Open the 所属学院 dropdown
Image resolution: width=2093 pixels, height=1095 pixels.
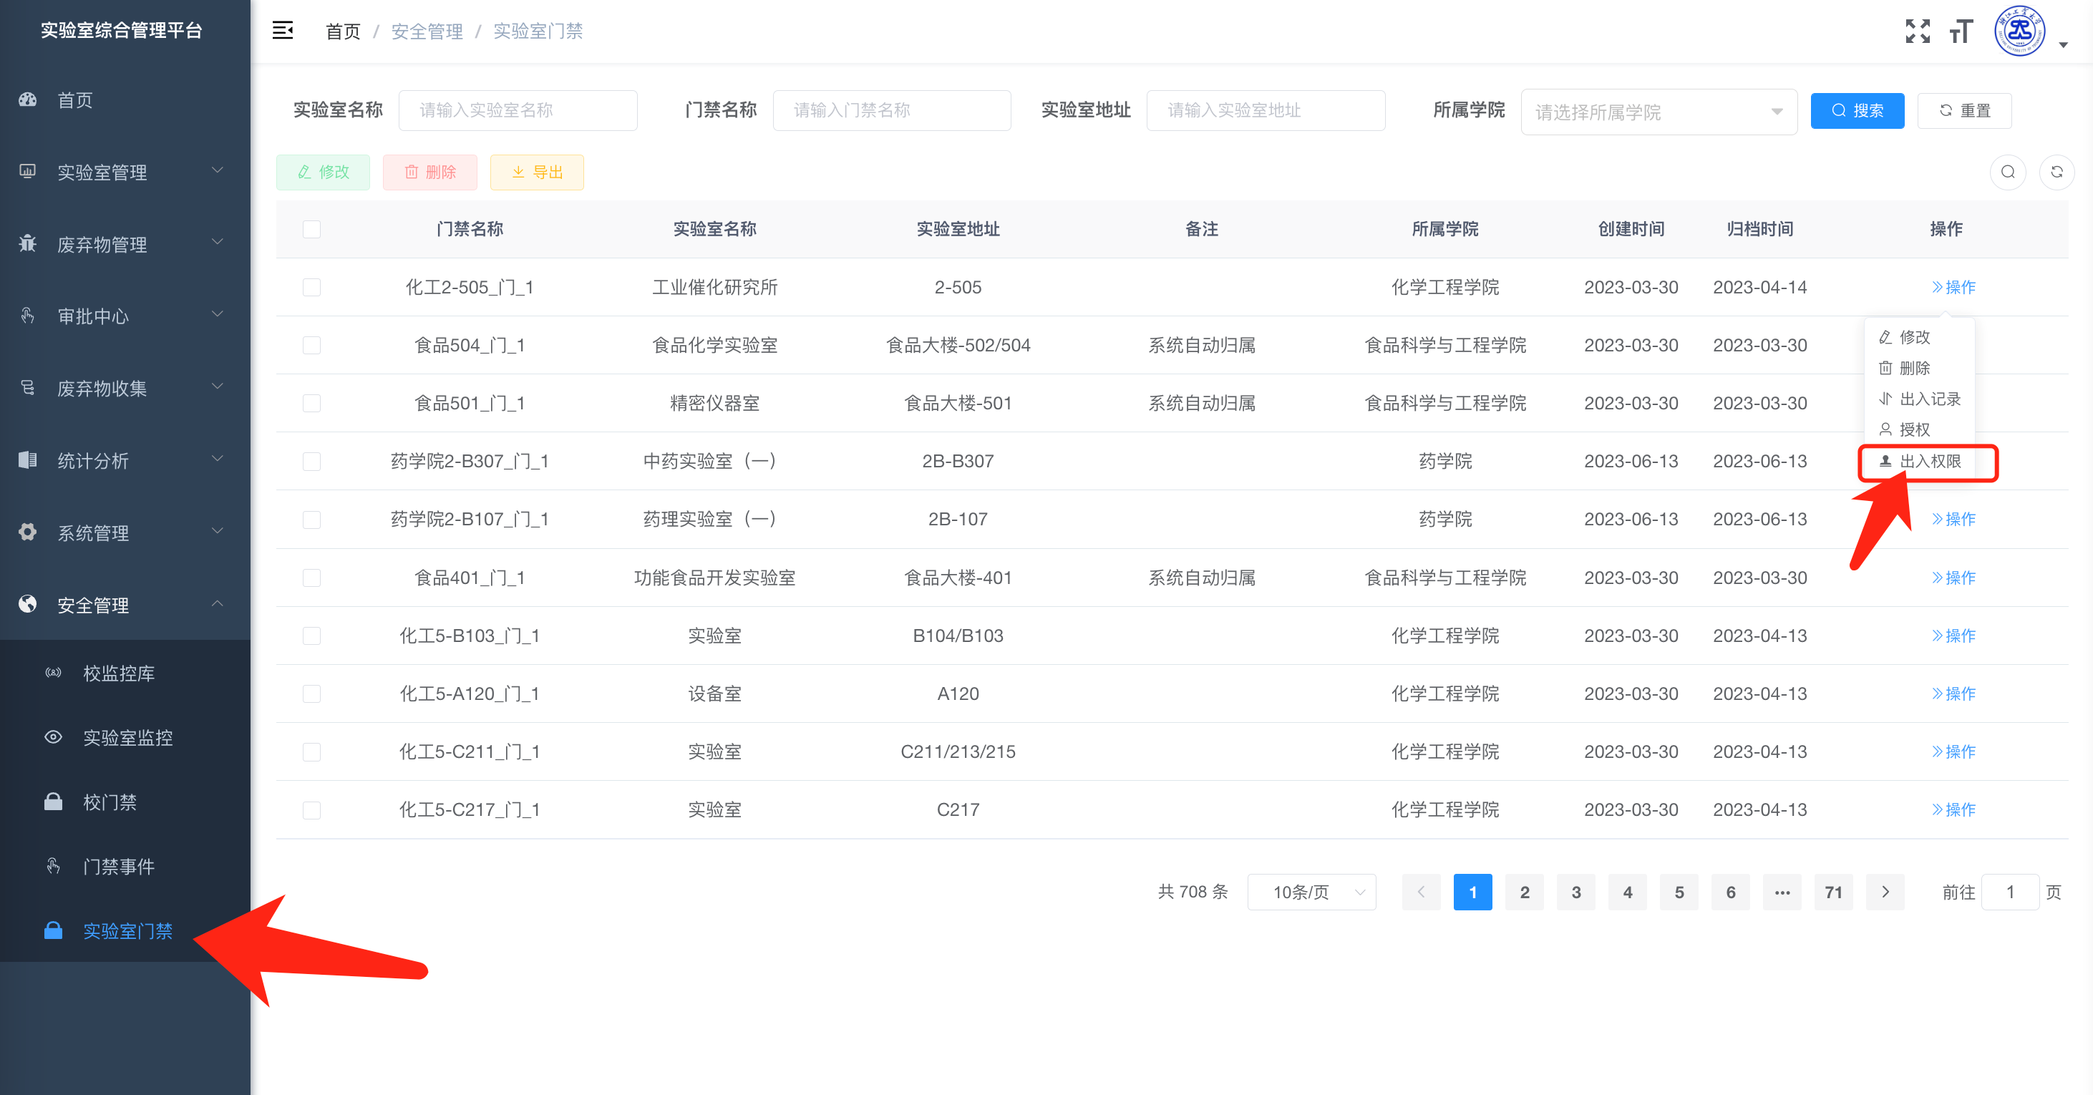[x=1658, y=111]
